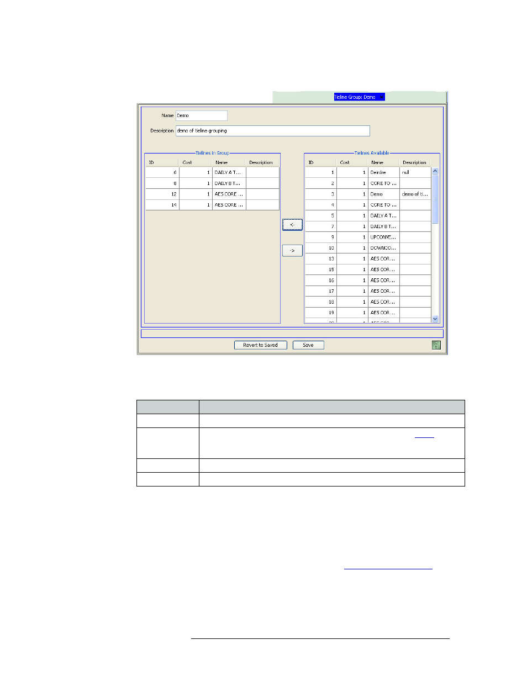Click the Tielines Available scrollbar thumb
The image size is (527, 682).
click(435, 199)
